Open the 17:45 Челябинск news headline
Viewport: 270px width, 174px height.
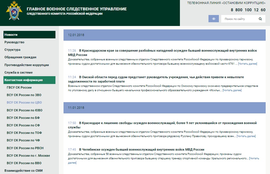point(141,149)
